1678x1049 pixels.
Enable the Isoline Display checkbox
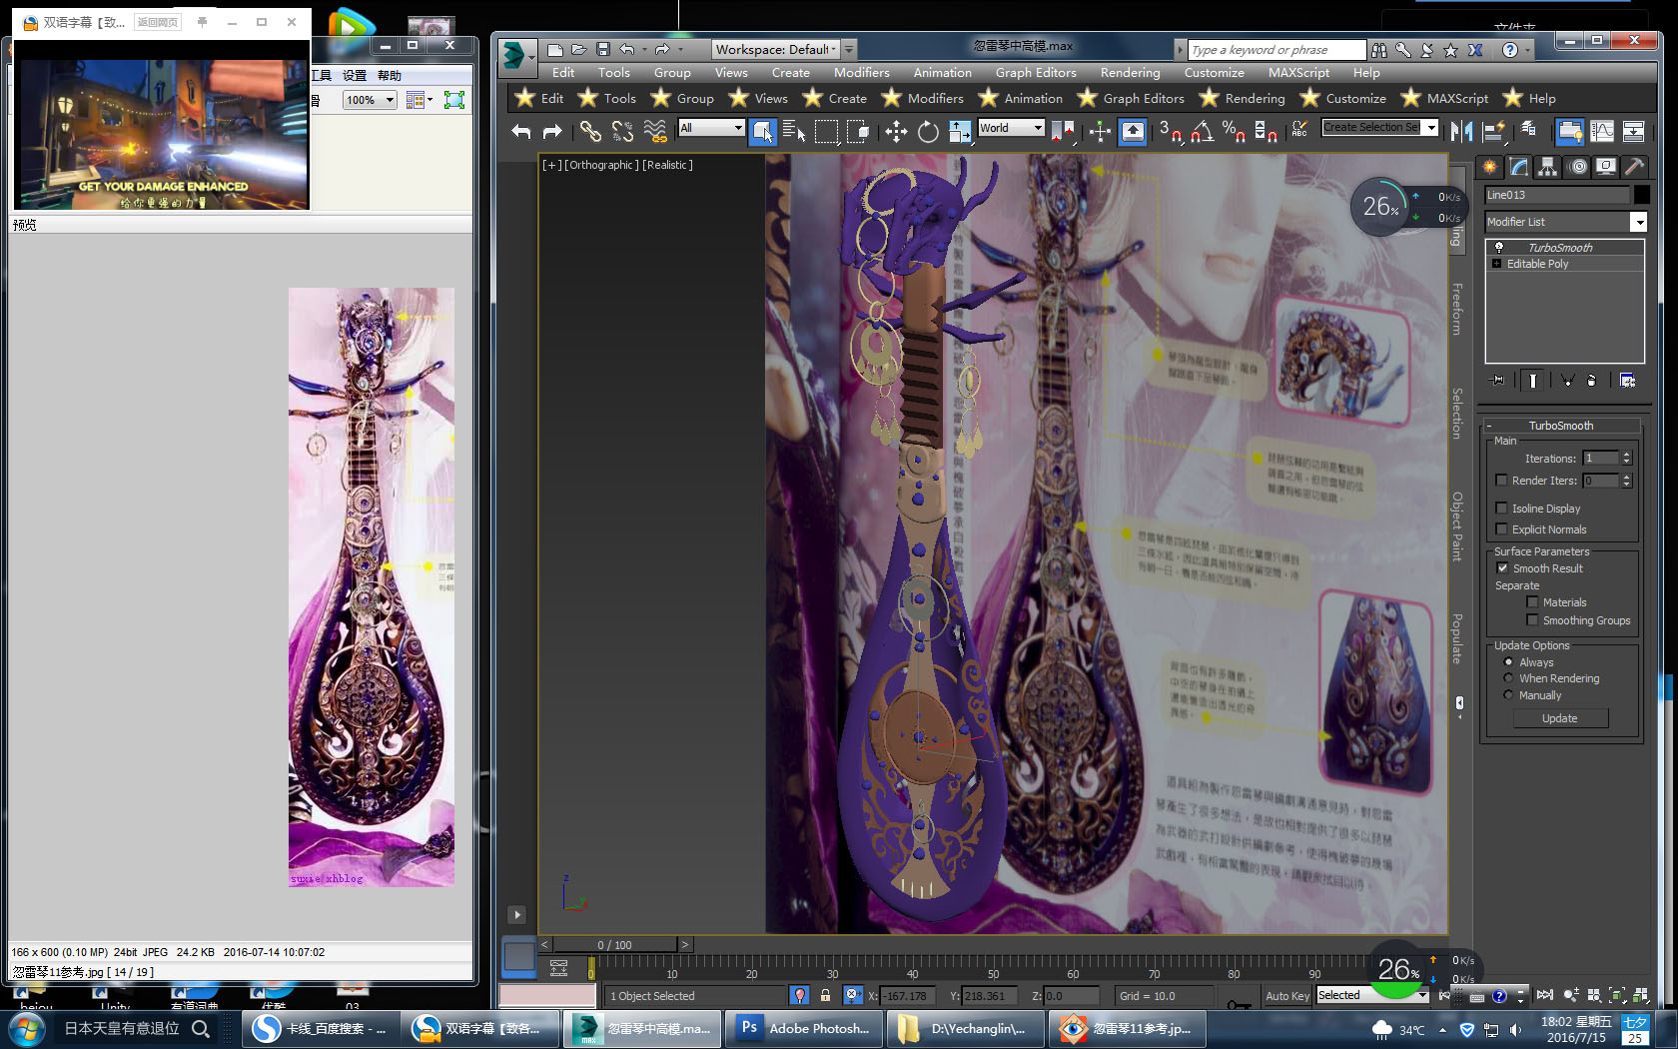tap(1501, 509)
